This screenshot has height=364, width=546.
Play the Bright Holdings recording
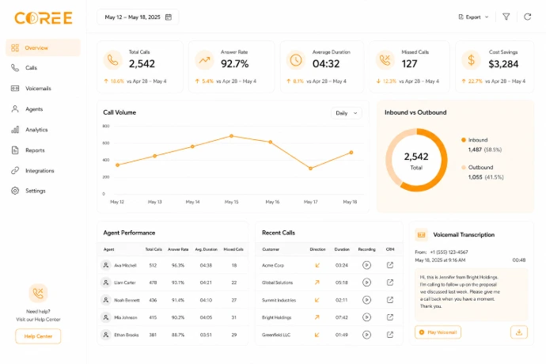click(366, 317)
